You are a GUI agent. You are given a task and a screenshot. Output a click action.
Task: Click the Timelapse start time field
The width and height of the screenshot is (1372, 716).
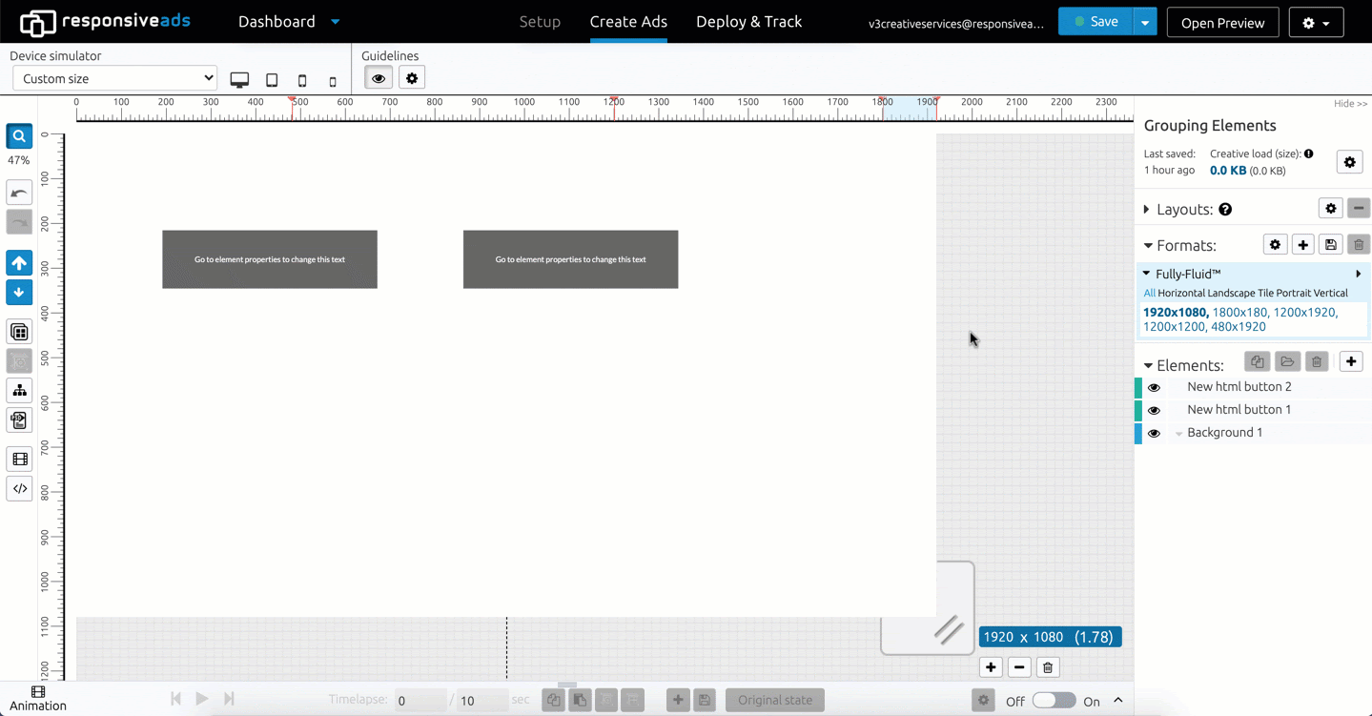[x=420, y=701]
